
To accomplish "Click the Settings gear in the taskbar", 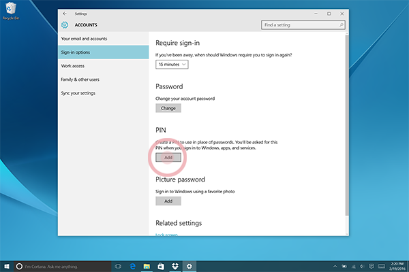I will (x=190, y=267).
